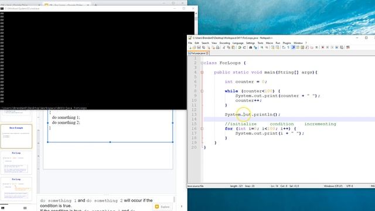Select the Basic Example slide thumbnail
Image resolution: width=375 pixels, height=211 pixels.
16,136
